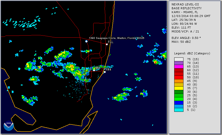Image resolution: width=222 pixels, height=135 pixels.
Task: Click the 'FLL' map label
Action: point(110,42)
